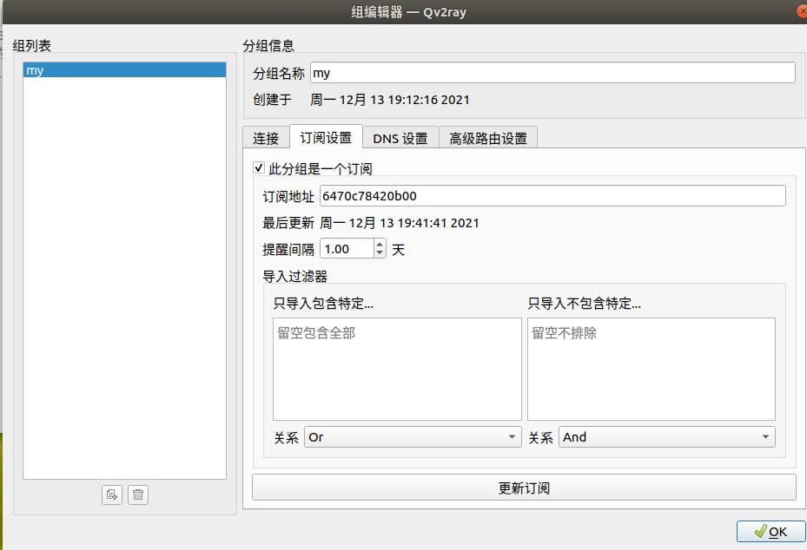Click the creation date 周一 12月 13 19:12:16 2021

click(390, 100)
